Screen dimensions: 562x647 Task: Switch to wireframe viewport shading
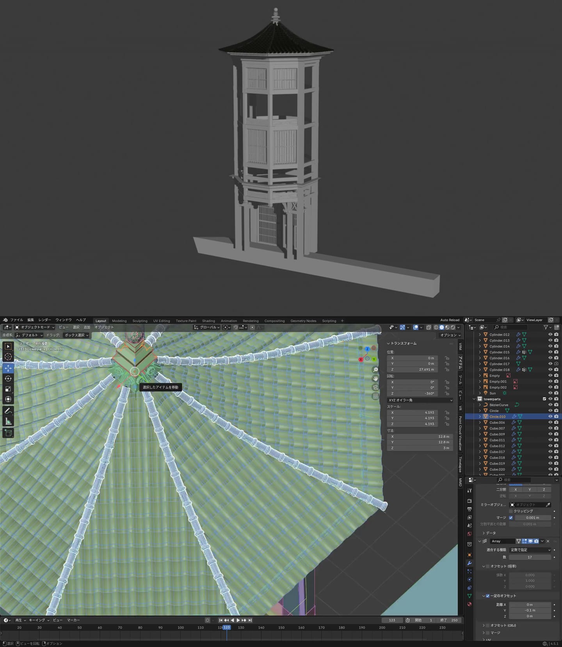click(436, 327)
